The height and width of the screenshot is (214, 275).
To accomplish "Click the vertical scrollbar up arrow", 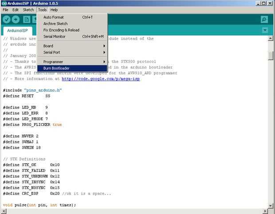I will pyautogui.click(x=271, y=38).
